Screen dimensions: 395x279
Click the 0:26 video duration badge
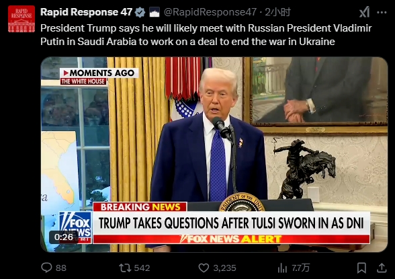click(64, 237)
